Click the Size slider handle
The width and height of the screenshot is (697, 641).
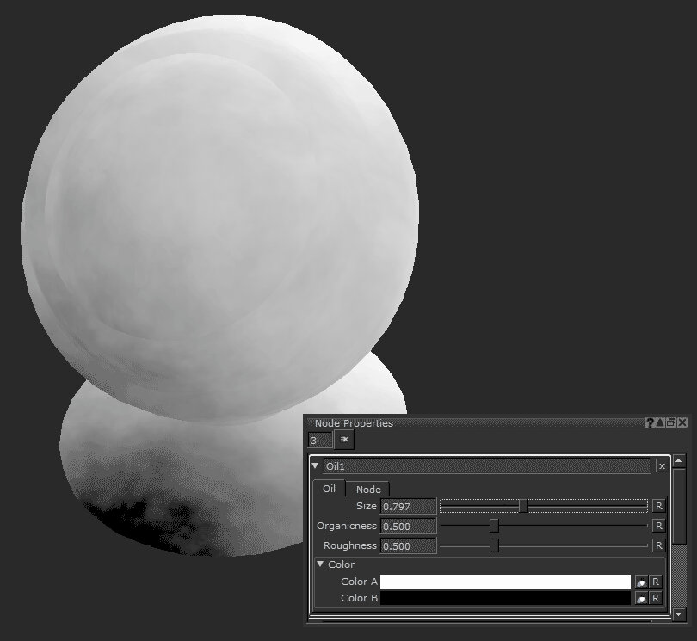(523, 506)
